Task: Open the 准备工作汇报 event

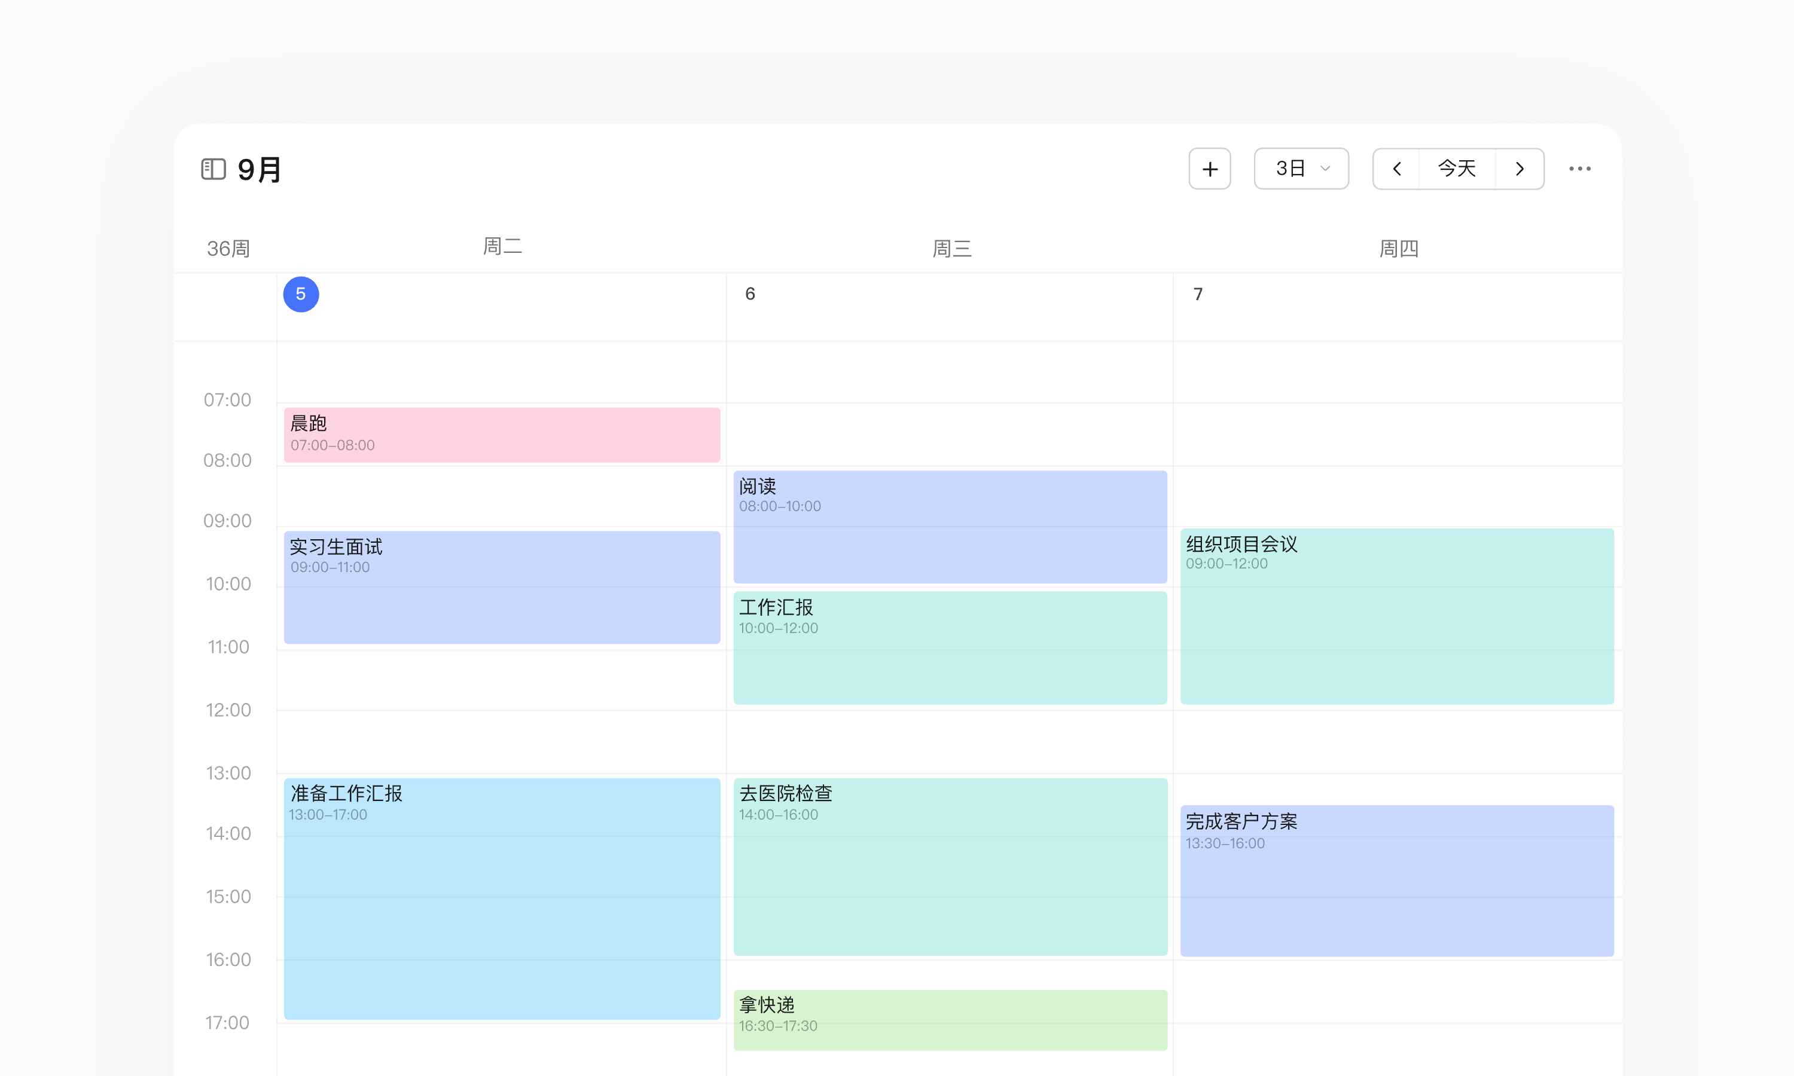Action: point(502,898)
